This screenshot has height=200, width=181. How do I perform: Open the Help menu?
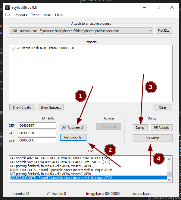[59, 15]
